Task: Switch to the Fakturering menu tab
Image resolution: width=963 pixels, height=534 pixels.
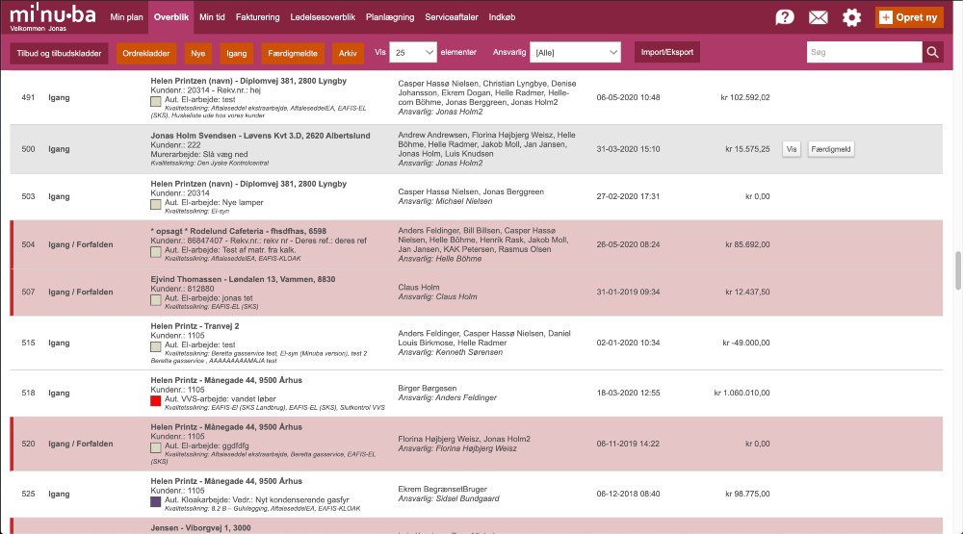Action: (x=258, y=17)
